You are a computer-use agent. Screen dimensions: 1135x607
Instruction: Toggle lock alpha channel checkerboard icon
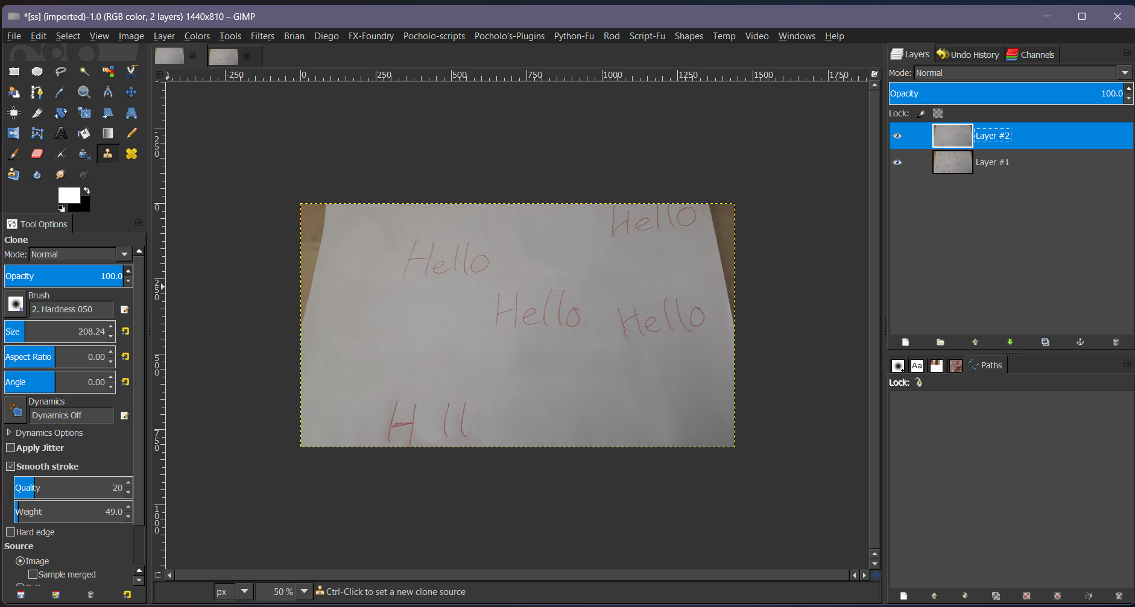coord(938,113)
